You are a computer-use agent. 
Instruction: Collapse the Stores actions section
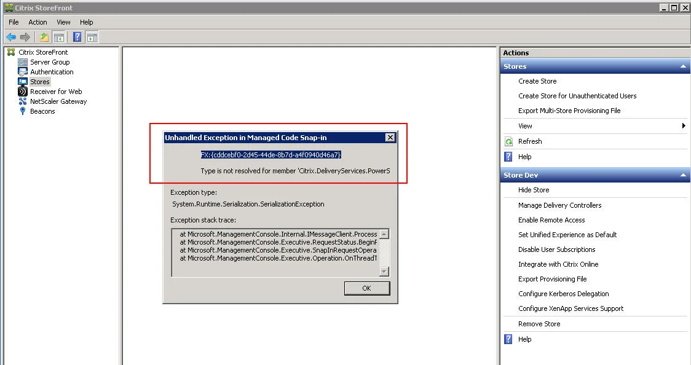pos(683,66)
